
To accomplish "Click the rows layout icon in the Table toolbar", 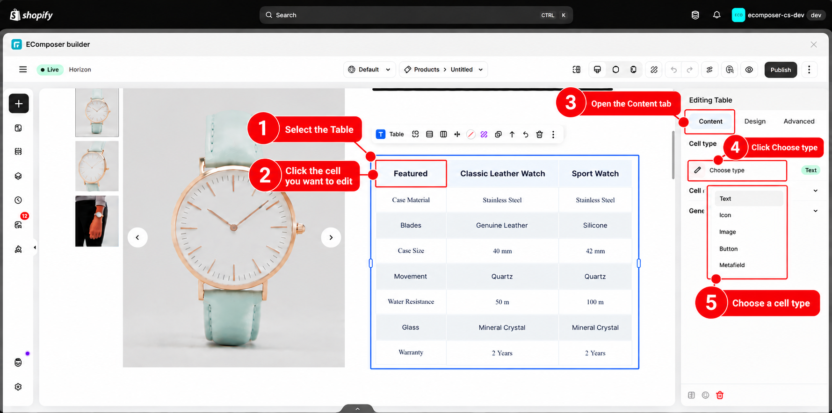I will (429, 135).
